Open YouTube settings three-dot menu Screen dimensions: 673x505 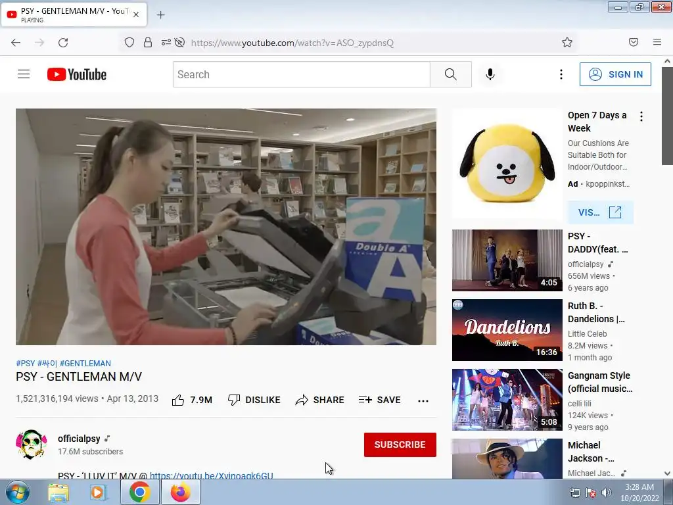pyautogui.click(x=561, y=74)
